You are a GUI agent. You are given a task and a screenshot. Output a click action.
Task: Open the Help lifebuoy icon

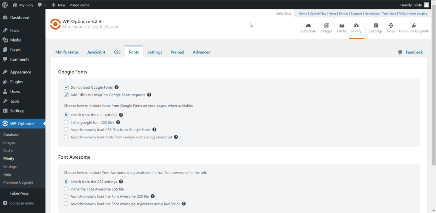(x=391, y=25)
